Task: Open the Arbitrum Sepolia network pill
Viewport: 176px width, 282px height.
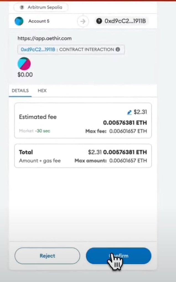Action: (41, 7)
